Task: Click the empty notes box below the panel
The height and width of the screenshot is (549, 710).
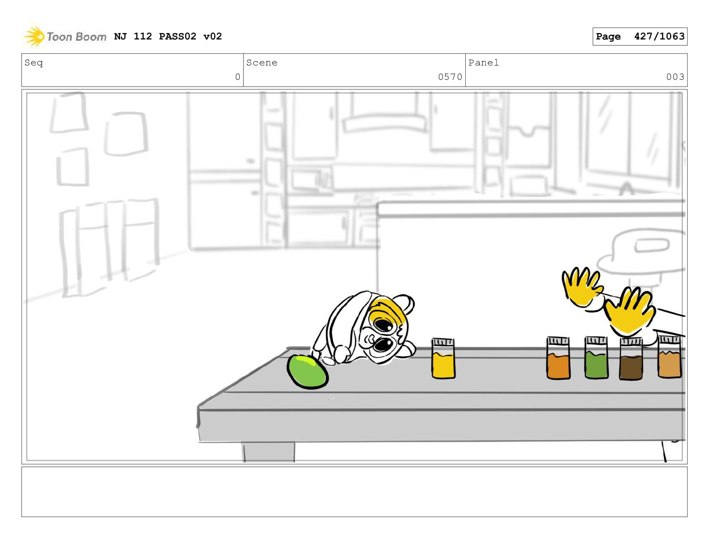Action: coord(354,492)
